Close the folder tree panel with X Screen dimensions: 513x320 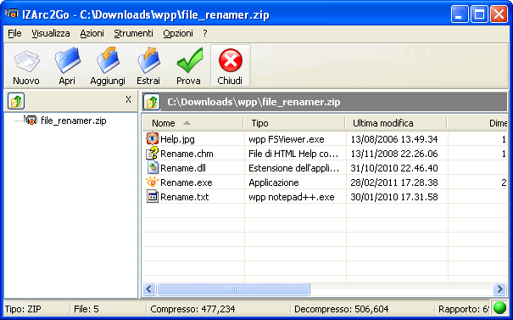point(128,99)
